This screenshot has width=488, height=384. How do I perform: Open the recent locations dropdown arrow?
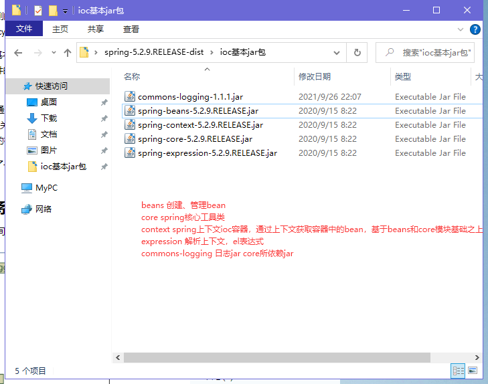click(54, 53)
